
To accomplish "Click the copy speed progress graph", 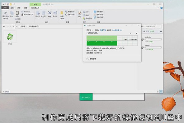I will 112,40.
